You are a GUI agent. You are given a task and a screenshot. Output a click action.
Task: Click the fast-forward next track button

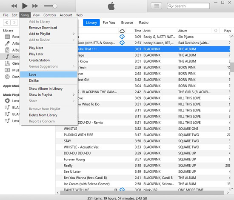35,6
